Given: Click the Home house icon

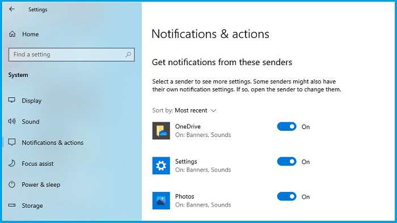Looking at the screenshot, I should (x=12, y=34).
